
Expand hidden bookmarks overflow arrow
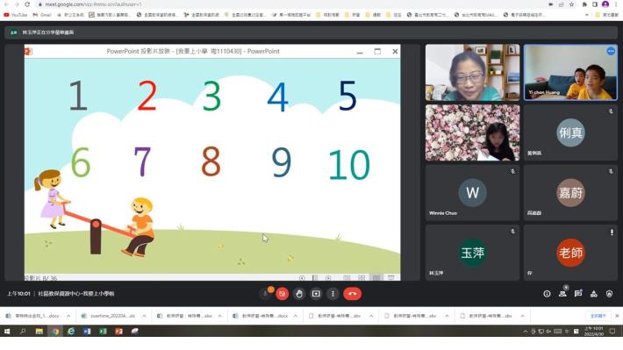click(587, 15)
